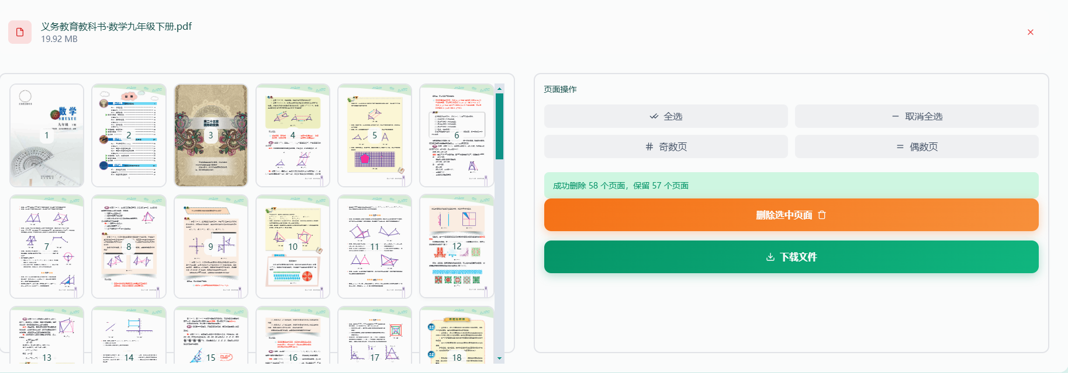
Task: Select page 14 thumbnail
Action: 129,335
